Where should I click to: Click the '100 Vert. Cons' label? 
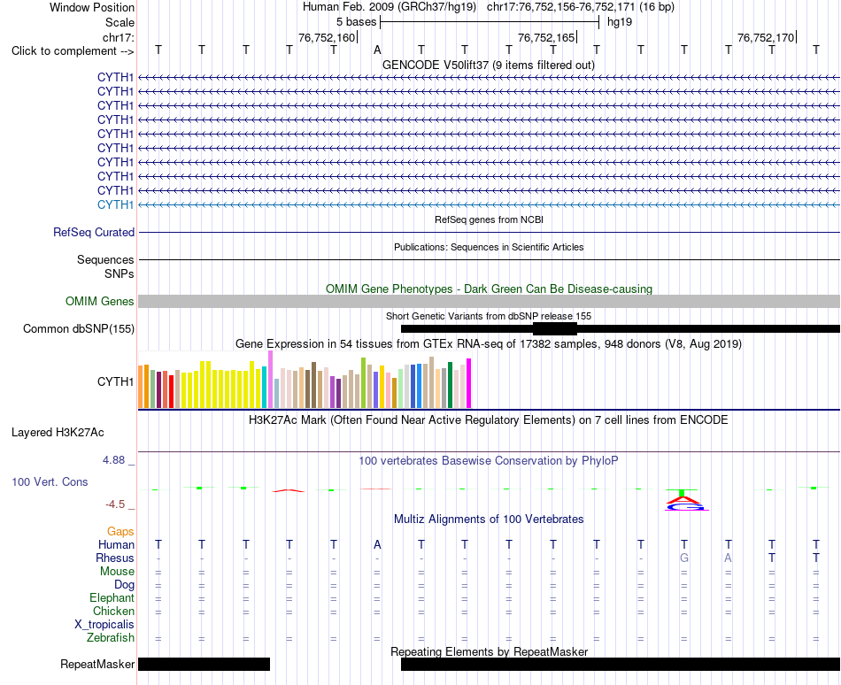[x=50, y=481]
